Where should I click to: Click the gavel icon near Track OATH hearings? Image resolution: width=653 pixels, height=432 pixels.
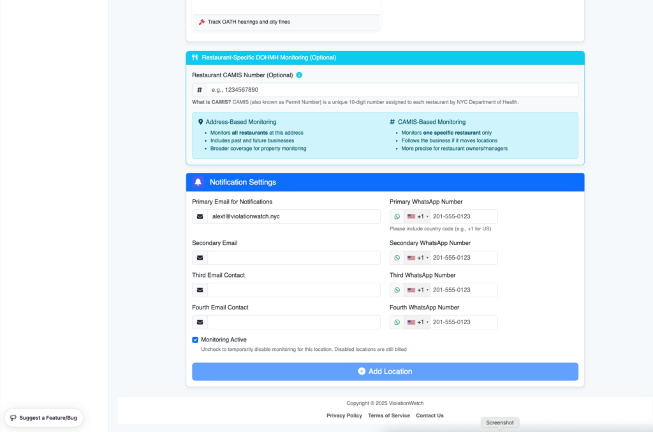pos(202,22)
